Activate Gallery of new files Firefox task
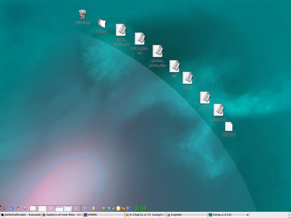 (62, 215)
